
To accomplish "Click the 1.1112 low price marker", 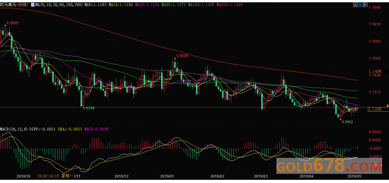I will pos(347,122).
